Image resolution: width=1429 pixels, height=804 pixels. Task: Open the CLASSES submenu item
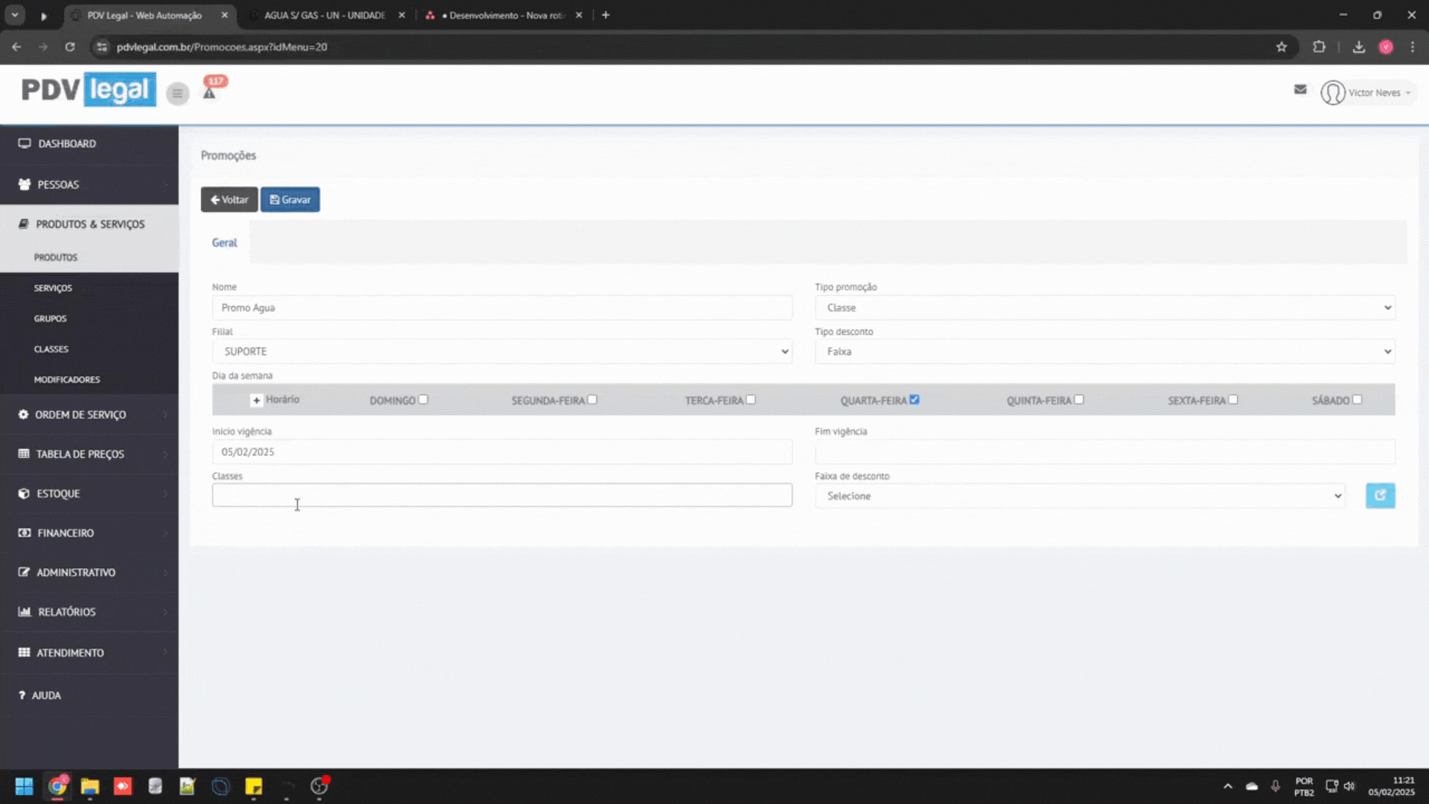51,349
